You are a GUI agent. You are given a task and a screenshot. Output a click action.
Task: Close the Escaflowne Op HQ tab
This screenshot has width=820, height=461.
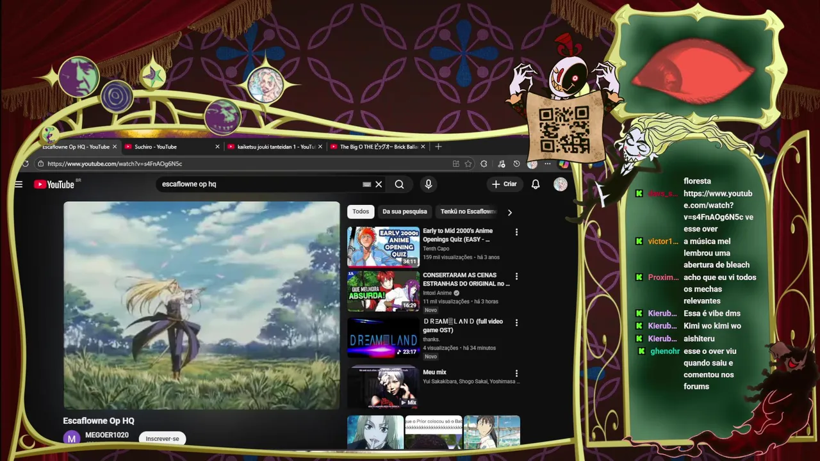115,147
